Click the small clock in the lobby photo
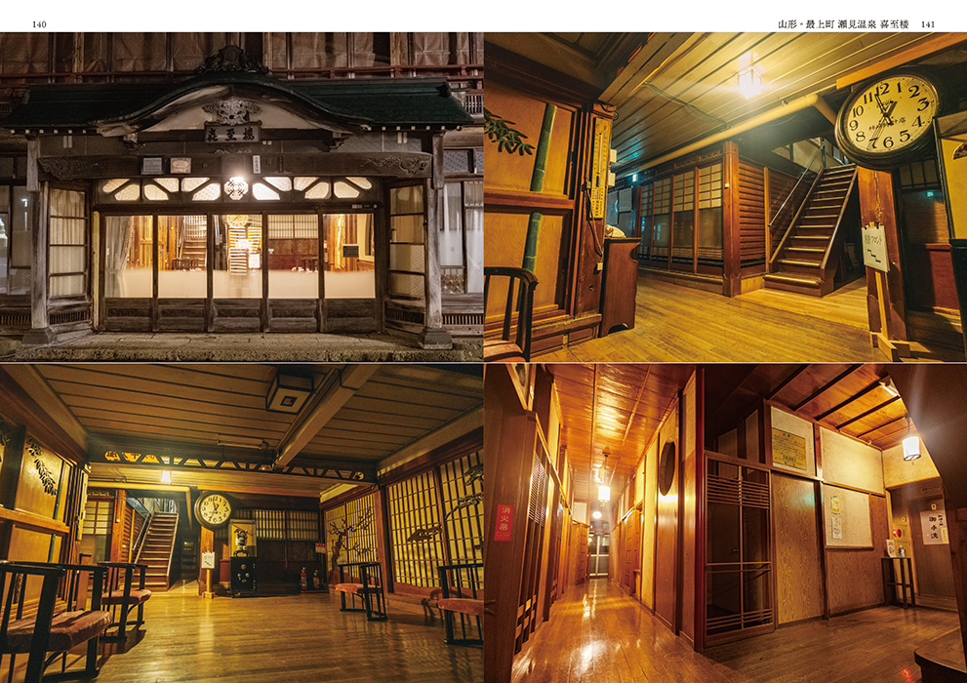Viewport: 967px width, 683px height. click(213, 510)
